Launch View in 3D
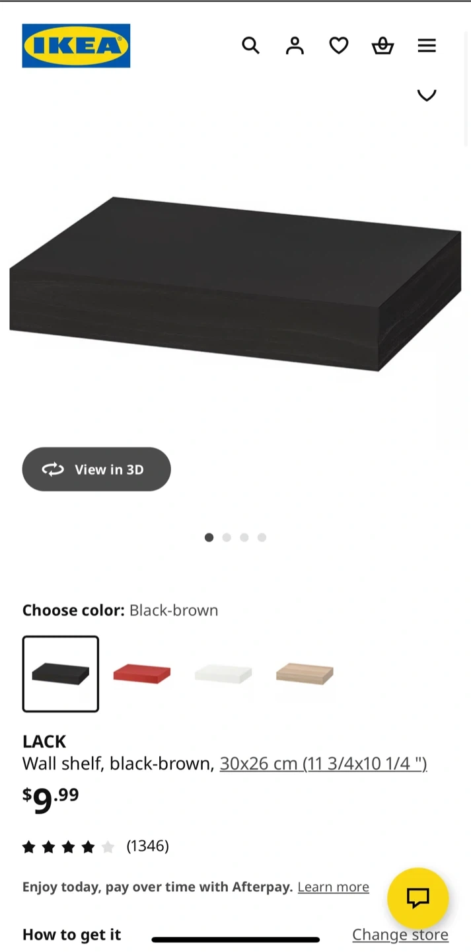Screen dimensions: 471x952 [96, 469]
